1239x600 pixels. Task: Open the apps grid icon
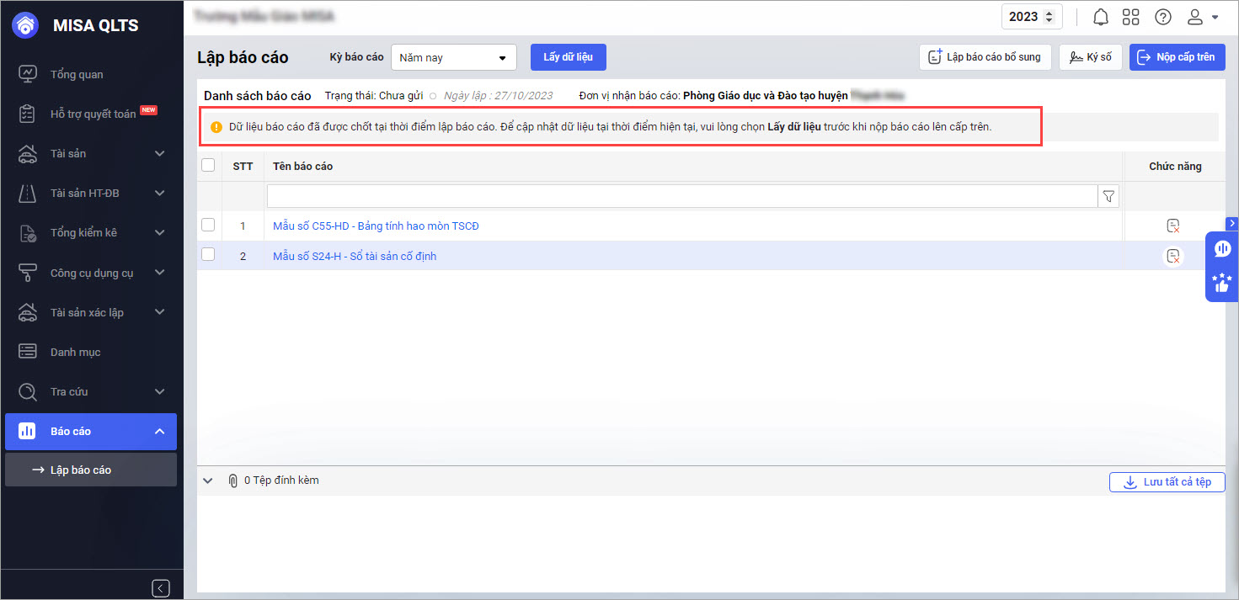(x=1131, y=17)
